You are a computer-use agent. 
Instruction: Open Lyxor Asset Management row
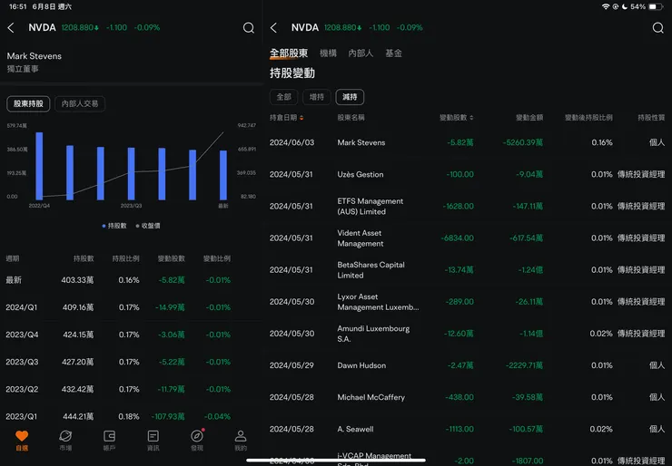(467, 302)
